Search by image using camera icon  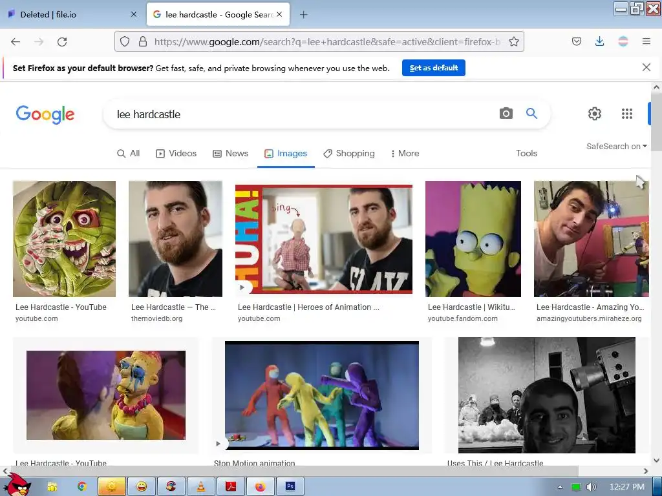pyautogui.click(x=506, y=114)
